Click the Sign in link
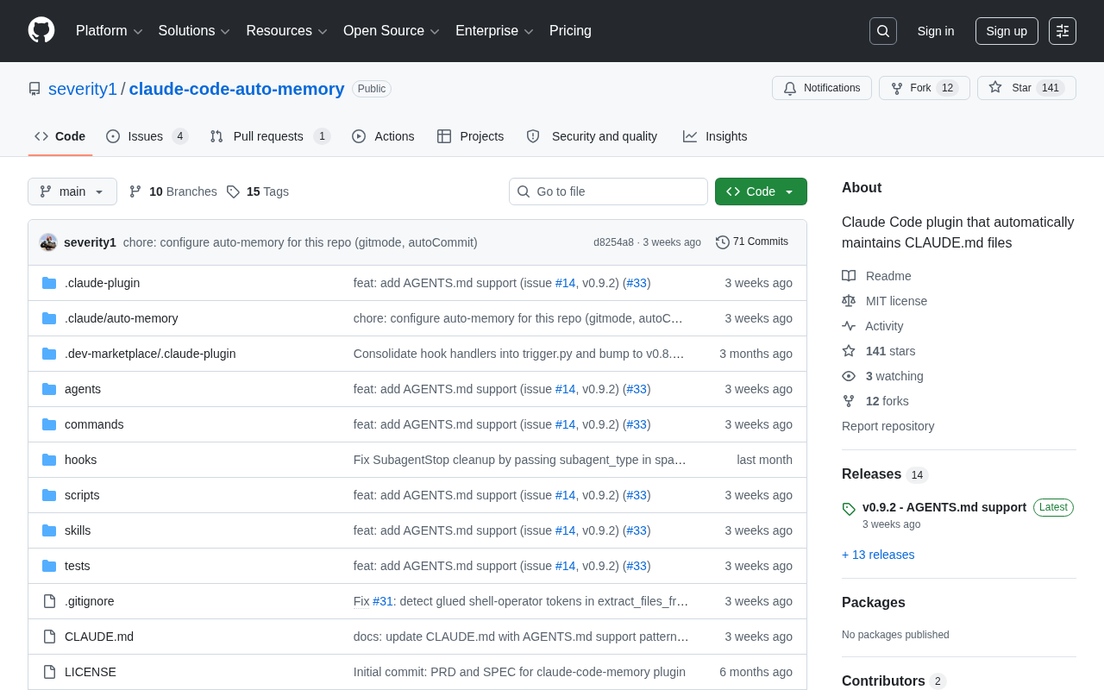This screenshot has width=1104, height=690. click(936, 31)
